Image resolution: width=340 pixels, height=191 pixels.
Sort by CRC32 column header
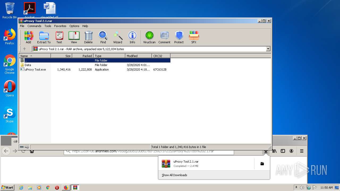point(161,56)
